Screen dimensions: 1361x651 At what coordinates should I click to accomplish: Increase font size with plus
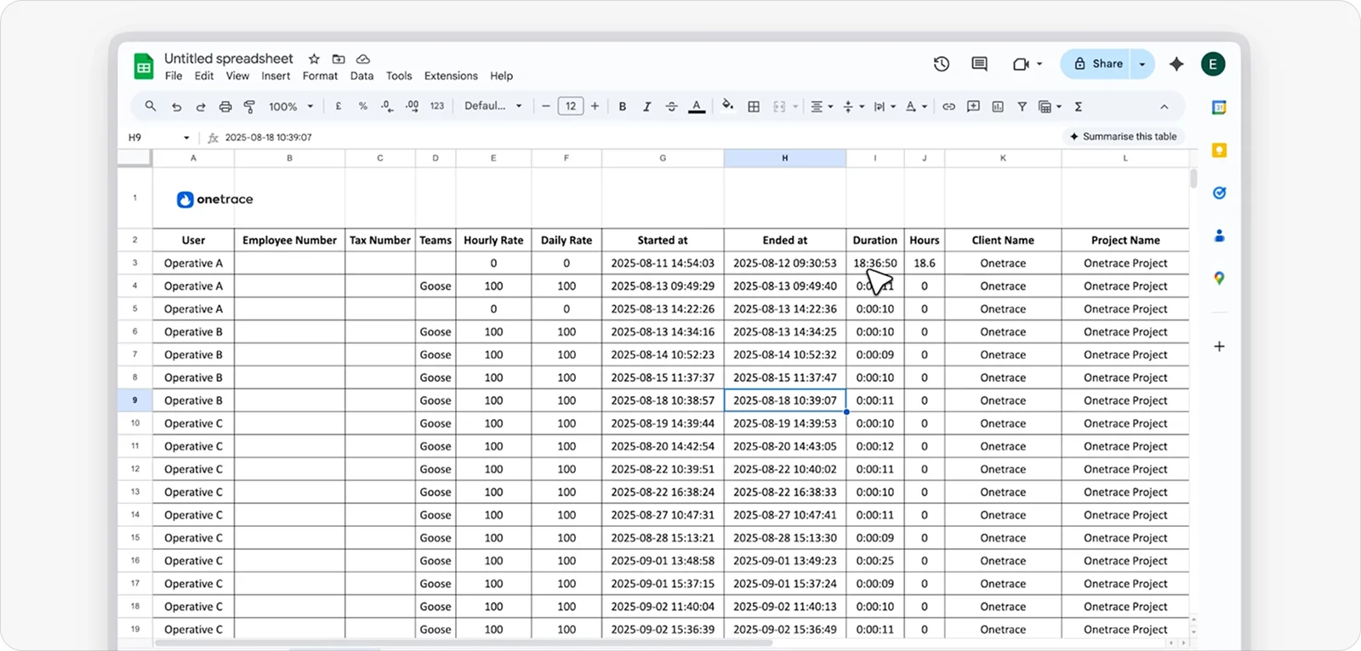(x=595, y=106)
